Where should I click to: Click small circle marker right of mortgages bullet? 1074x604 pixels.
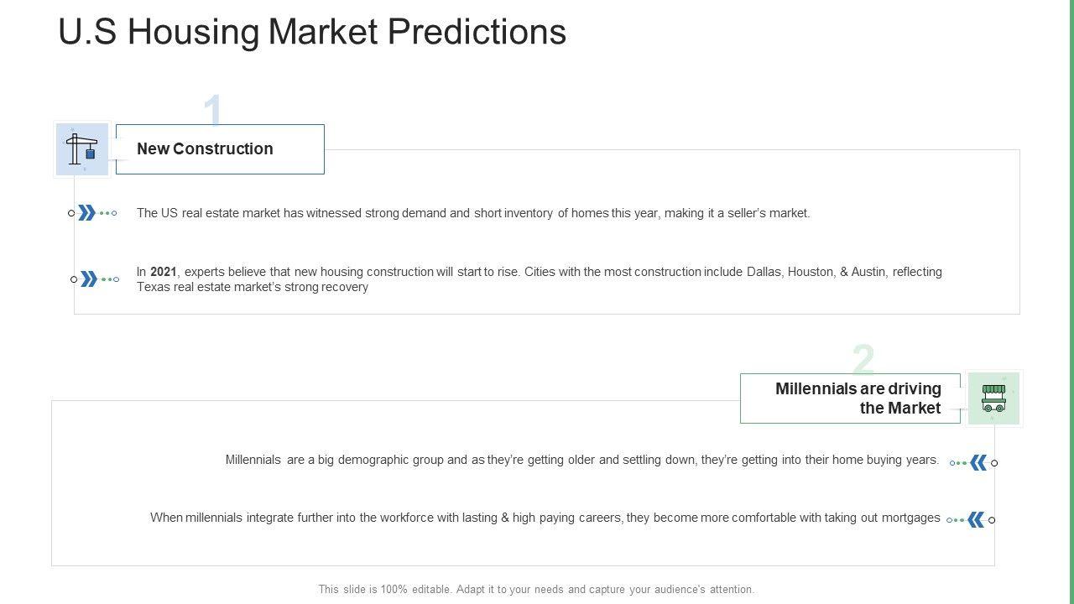click(x=992, y=520)
